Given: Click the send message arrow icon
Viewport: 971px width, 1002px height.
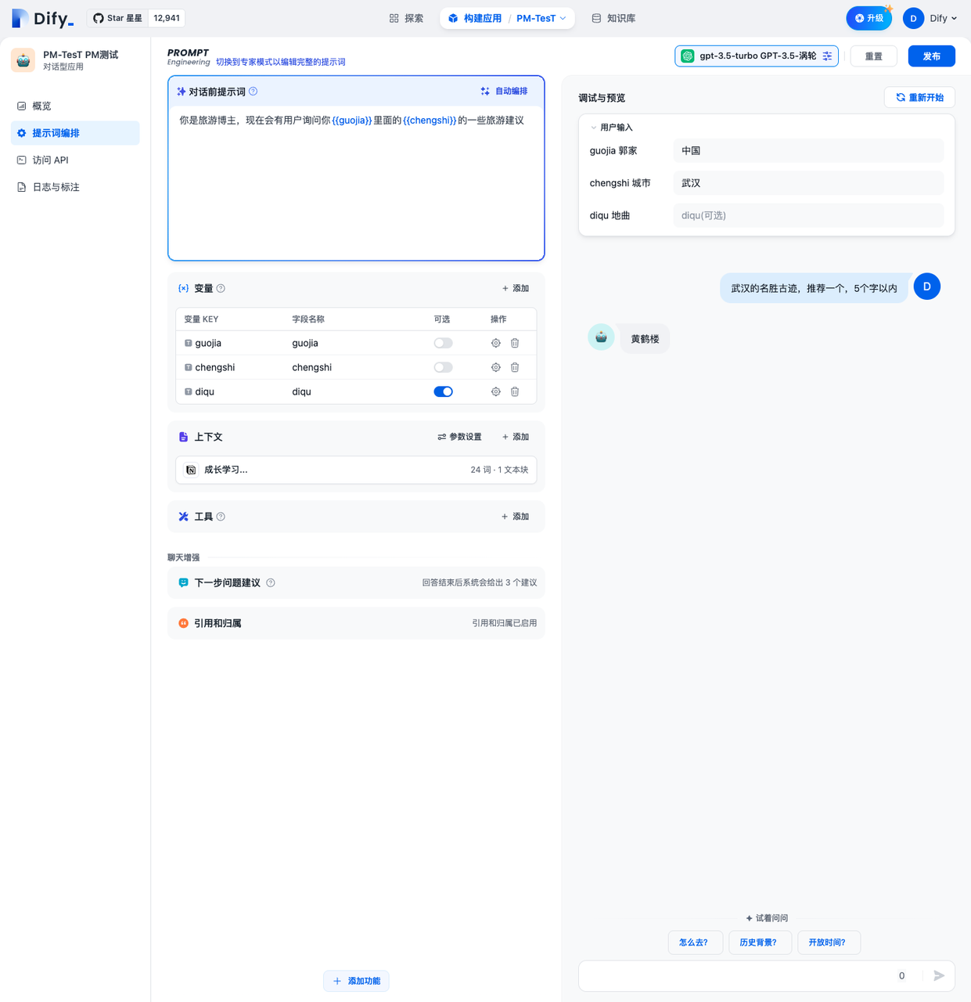Looking at the screenshot, I should [939, 975].
